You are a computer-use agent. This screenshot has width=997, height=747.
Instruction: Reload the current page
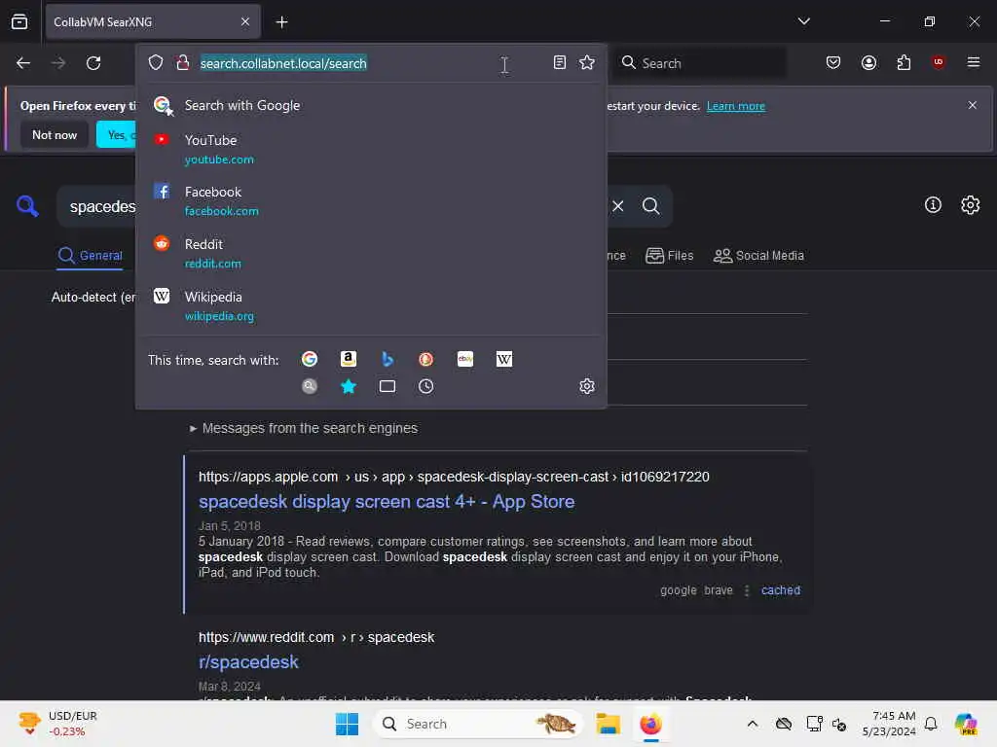93,63
